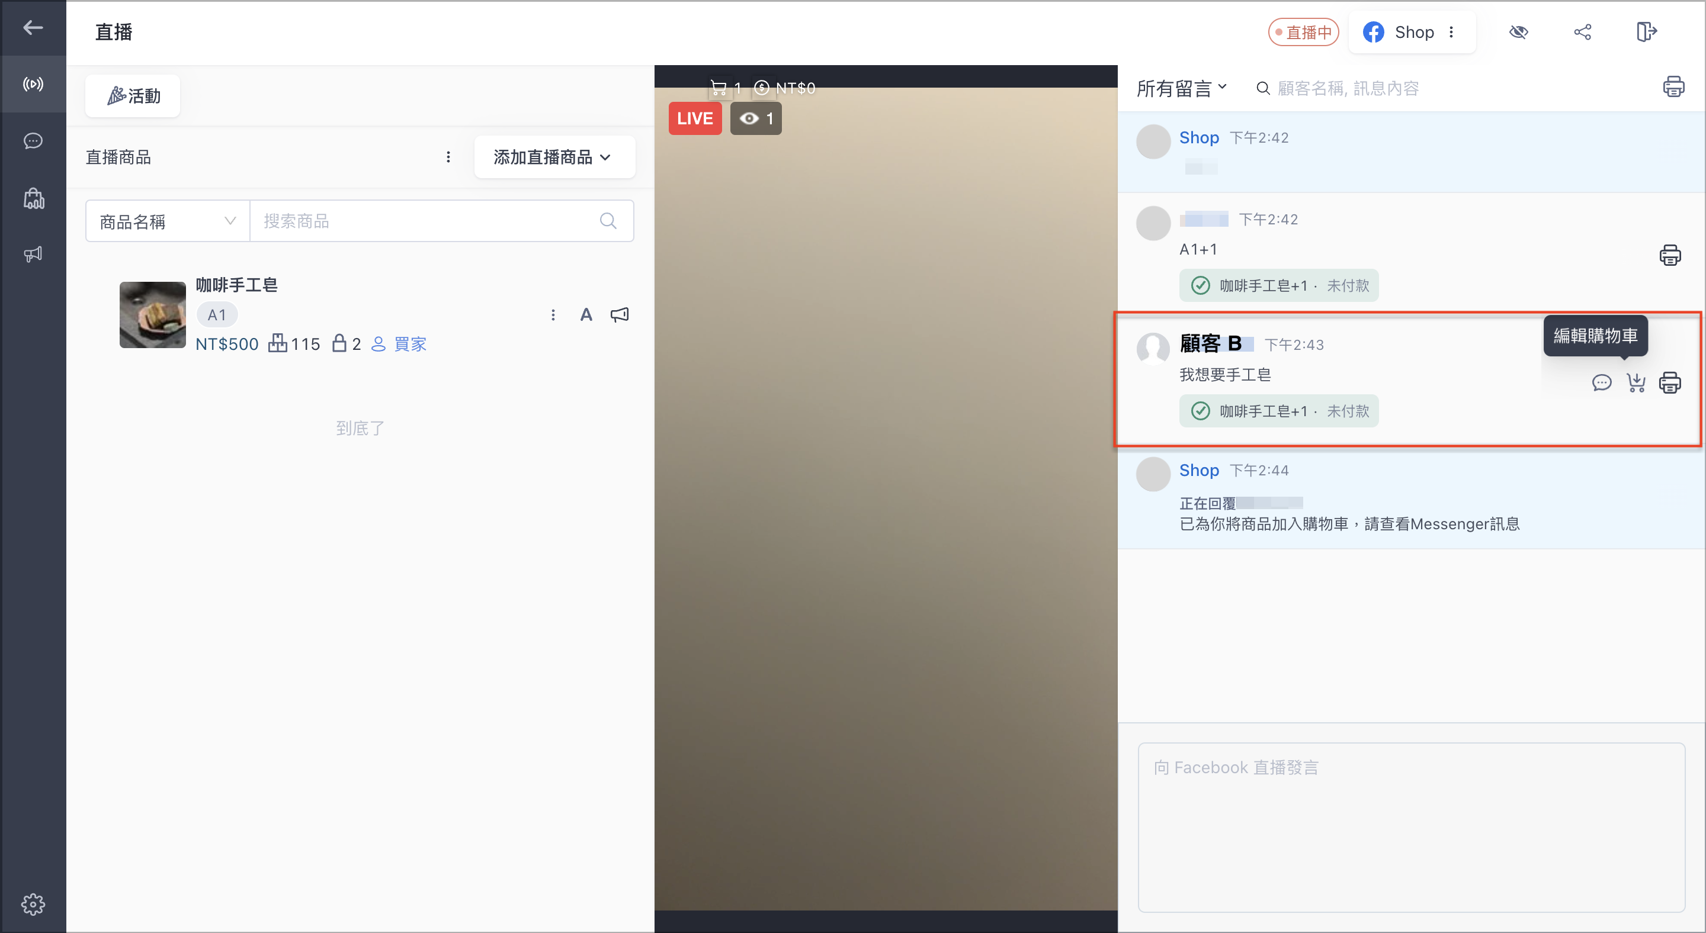Click the NT$500 price text
Screen dimensions: 1706x933
227,344
